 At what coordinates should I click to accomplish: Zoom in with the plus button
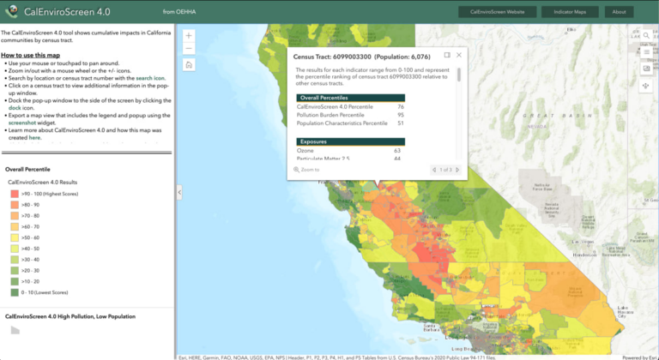click(189, 36)
